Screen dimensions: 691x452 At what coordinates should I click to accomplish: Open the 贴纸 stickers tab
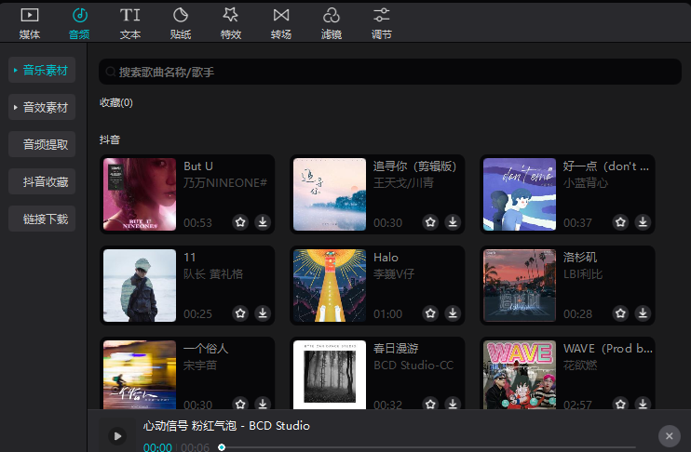(181, 24)
